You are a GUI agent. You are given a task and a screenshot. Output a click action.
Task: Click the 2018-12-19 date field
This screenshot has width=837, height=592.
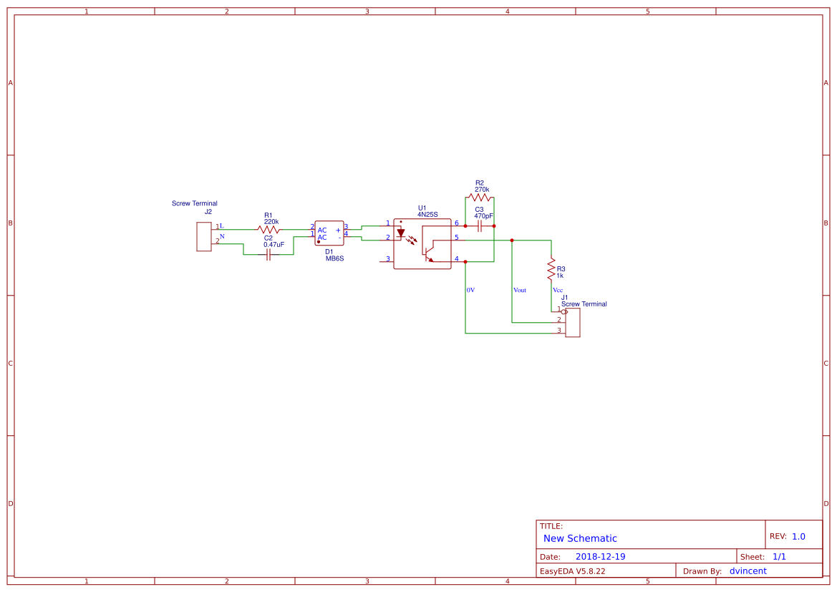(x=601, y=555)
